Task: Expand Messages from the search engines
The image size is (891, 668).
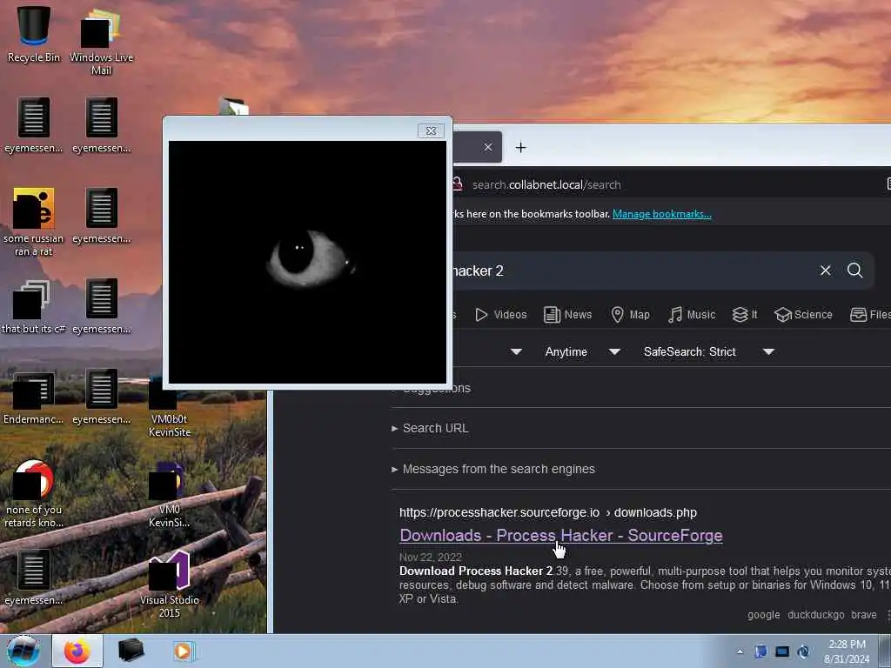Action: click(493, 469)
